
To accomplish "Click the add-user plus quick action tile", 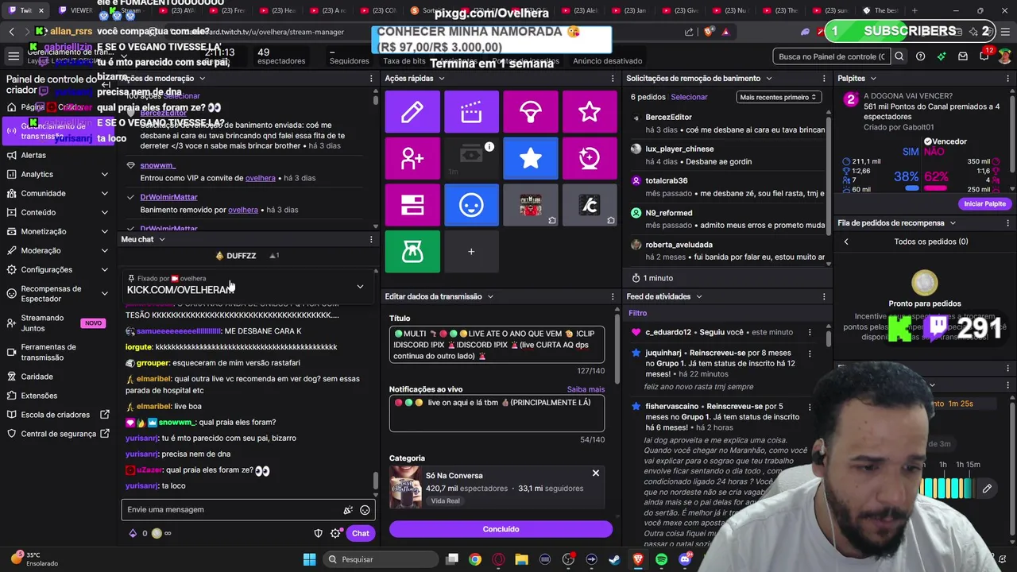I will [x=412, y=158].
